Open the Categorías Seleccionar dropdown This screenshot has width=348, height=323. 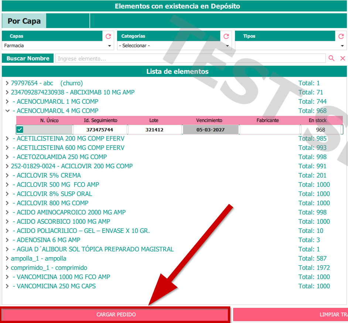(x=174, y=46)
